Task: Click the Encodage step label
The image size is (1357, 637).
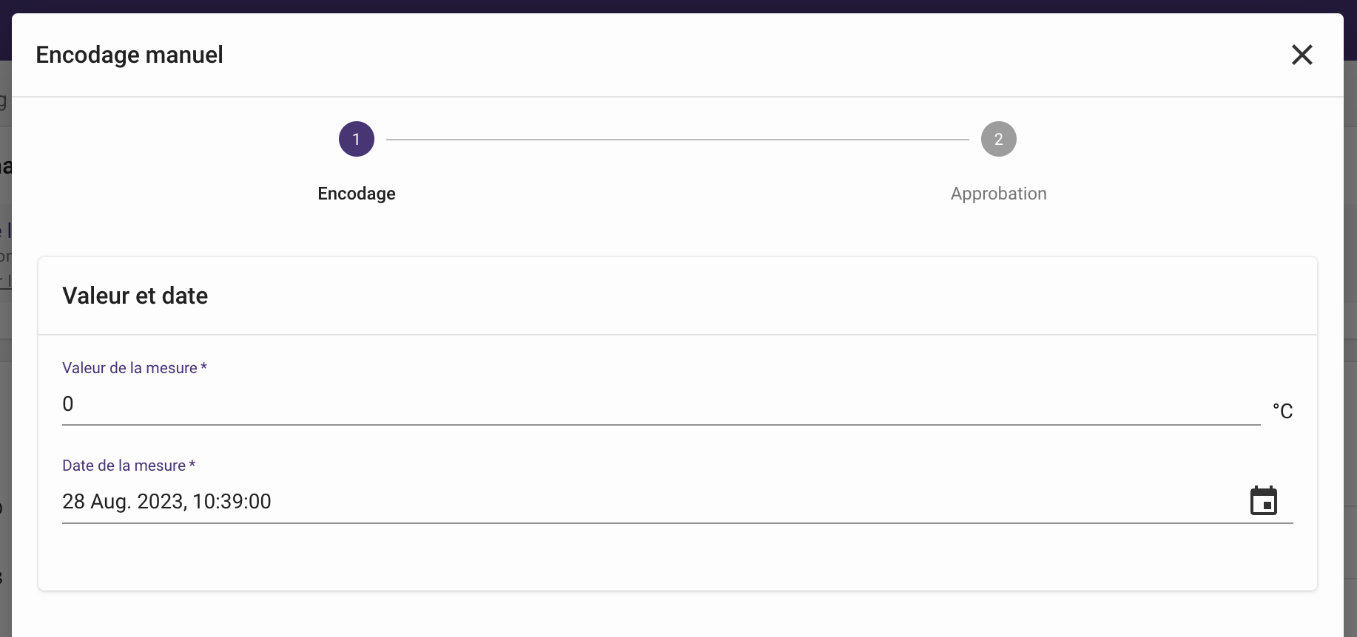Action: point(357,194)
